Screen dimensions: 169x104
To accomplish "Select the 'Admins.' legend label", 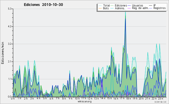I will 120,8.
